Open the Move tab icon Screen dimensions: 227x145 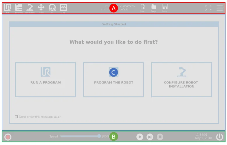pyautogui.click(x=41, y=8)
